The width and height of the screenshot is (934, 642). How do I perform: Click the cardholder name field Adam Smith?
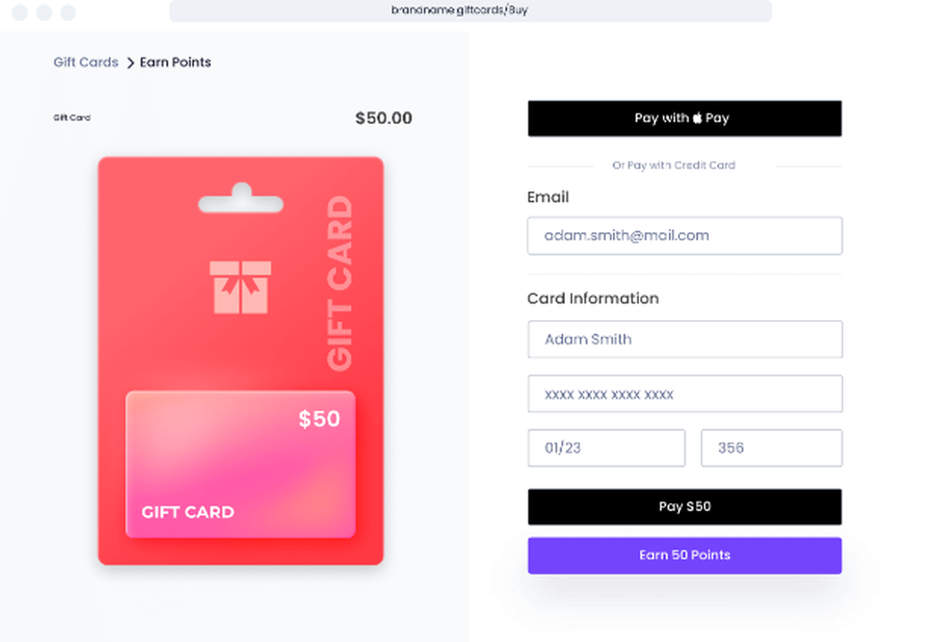click(685, 339)
